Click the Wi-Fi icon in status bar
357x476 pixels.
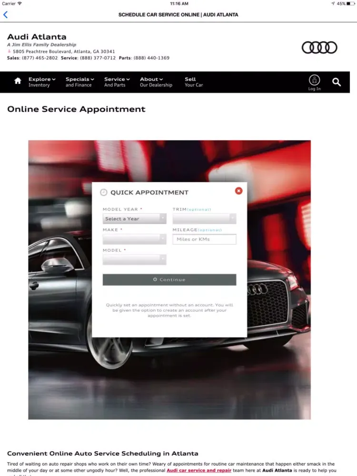pyautogui.click(x=20, y=3)
